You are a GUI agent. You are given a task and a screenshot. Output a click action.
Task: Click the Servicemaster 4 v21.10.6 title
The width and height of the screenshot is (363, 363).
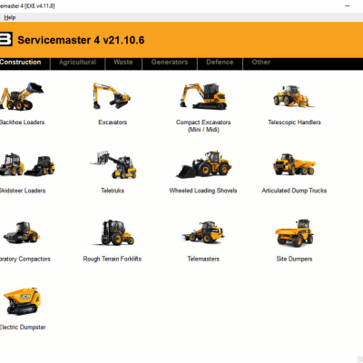pyautogui.click(x=81, y=40)
